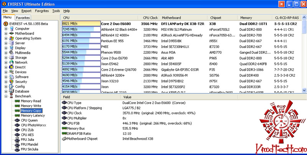Select the Xeon E5462 result row
Image resolution: width=307 pixels, height=155 pixels.
click(x=182, y=64)
